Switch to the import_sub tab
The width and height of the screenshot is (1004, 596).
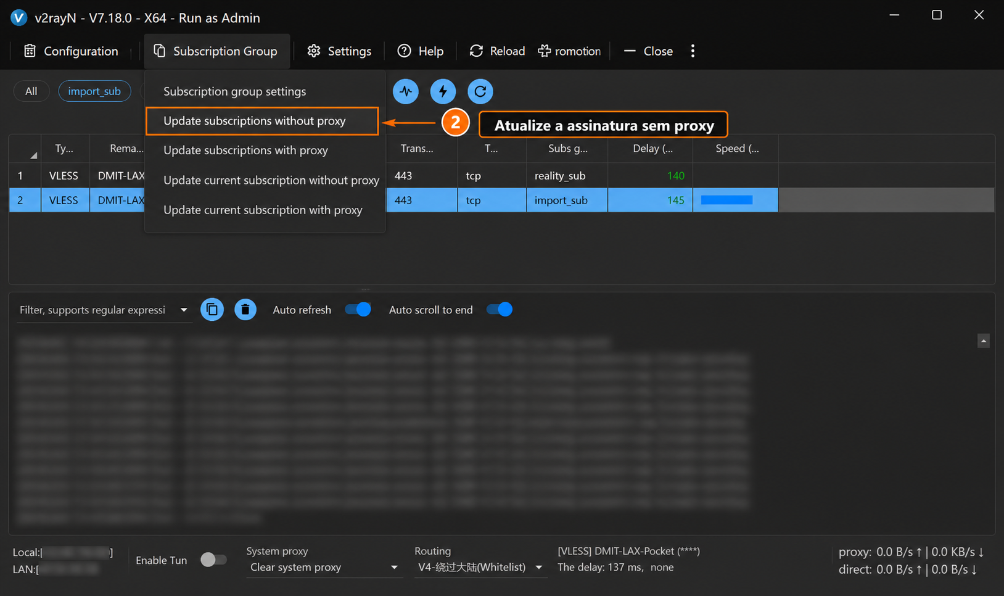point(94,91)
